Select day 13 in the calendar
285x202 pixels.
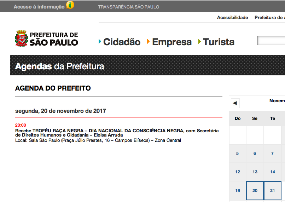(255, 172)
